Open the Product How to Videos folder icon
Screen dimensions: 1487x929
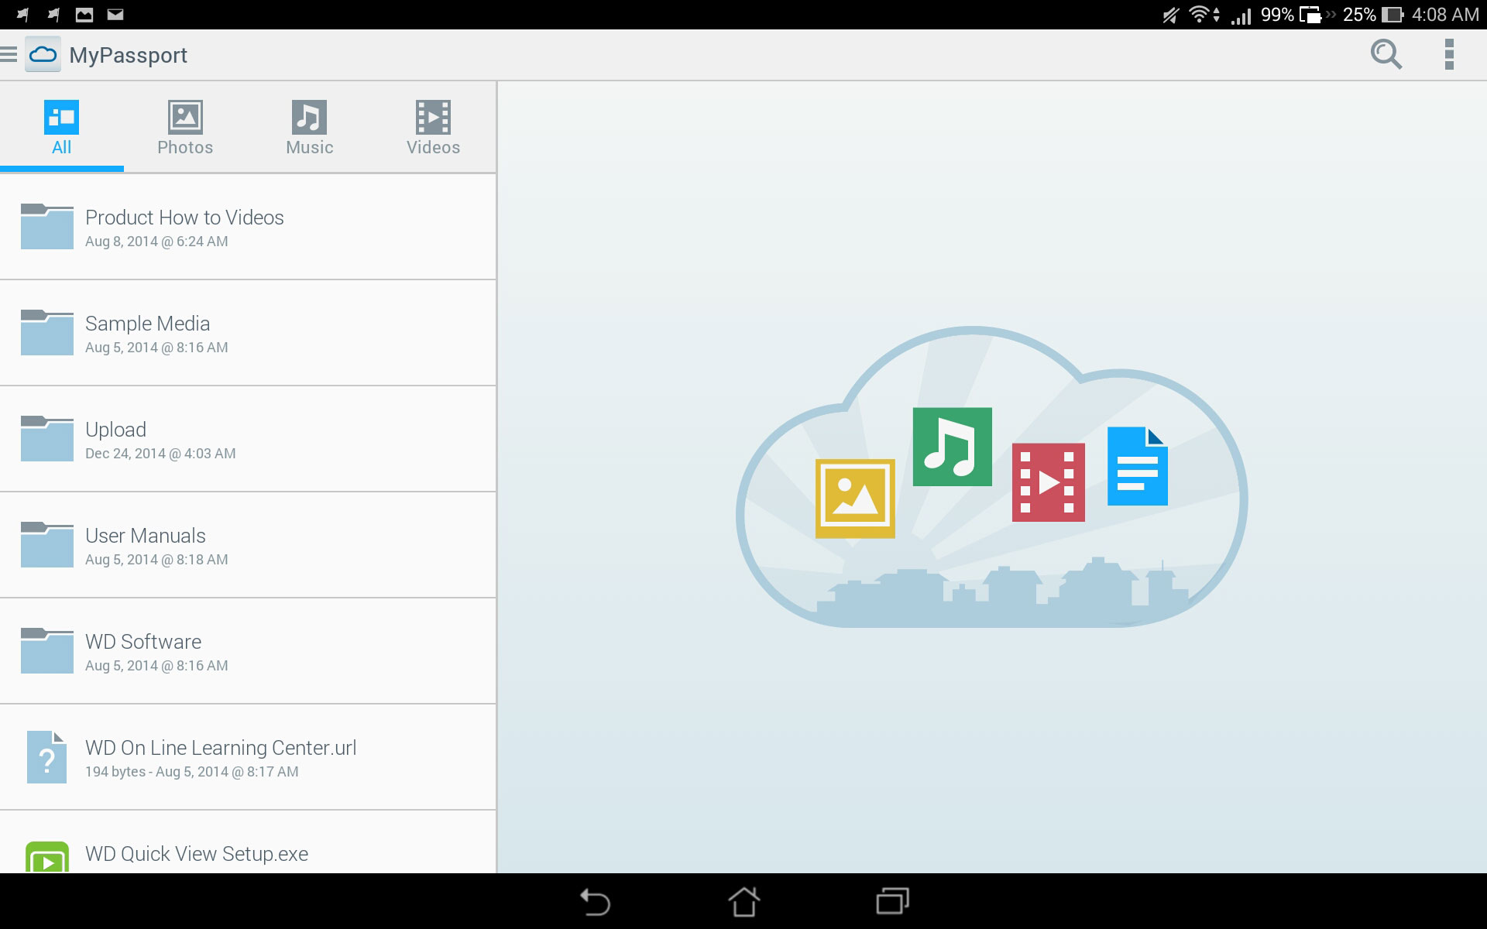coord(47,226)
